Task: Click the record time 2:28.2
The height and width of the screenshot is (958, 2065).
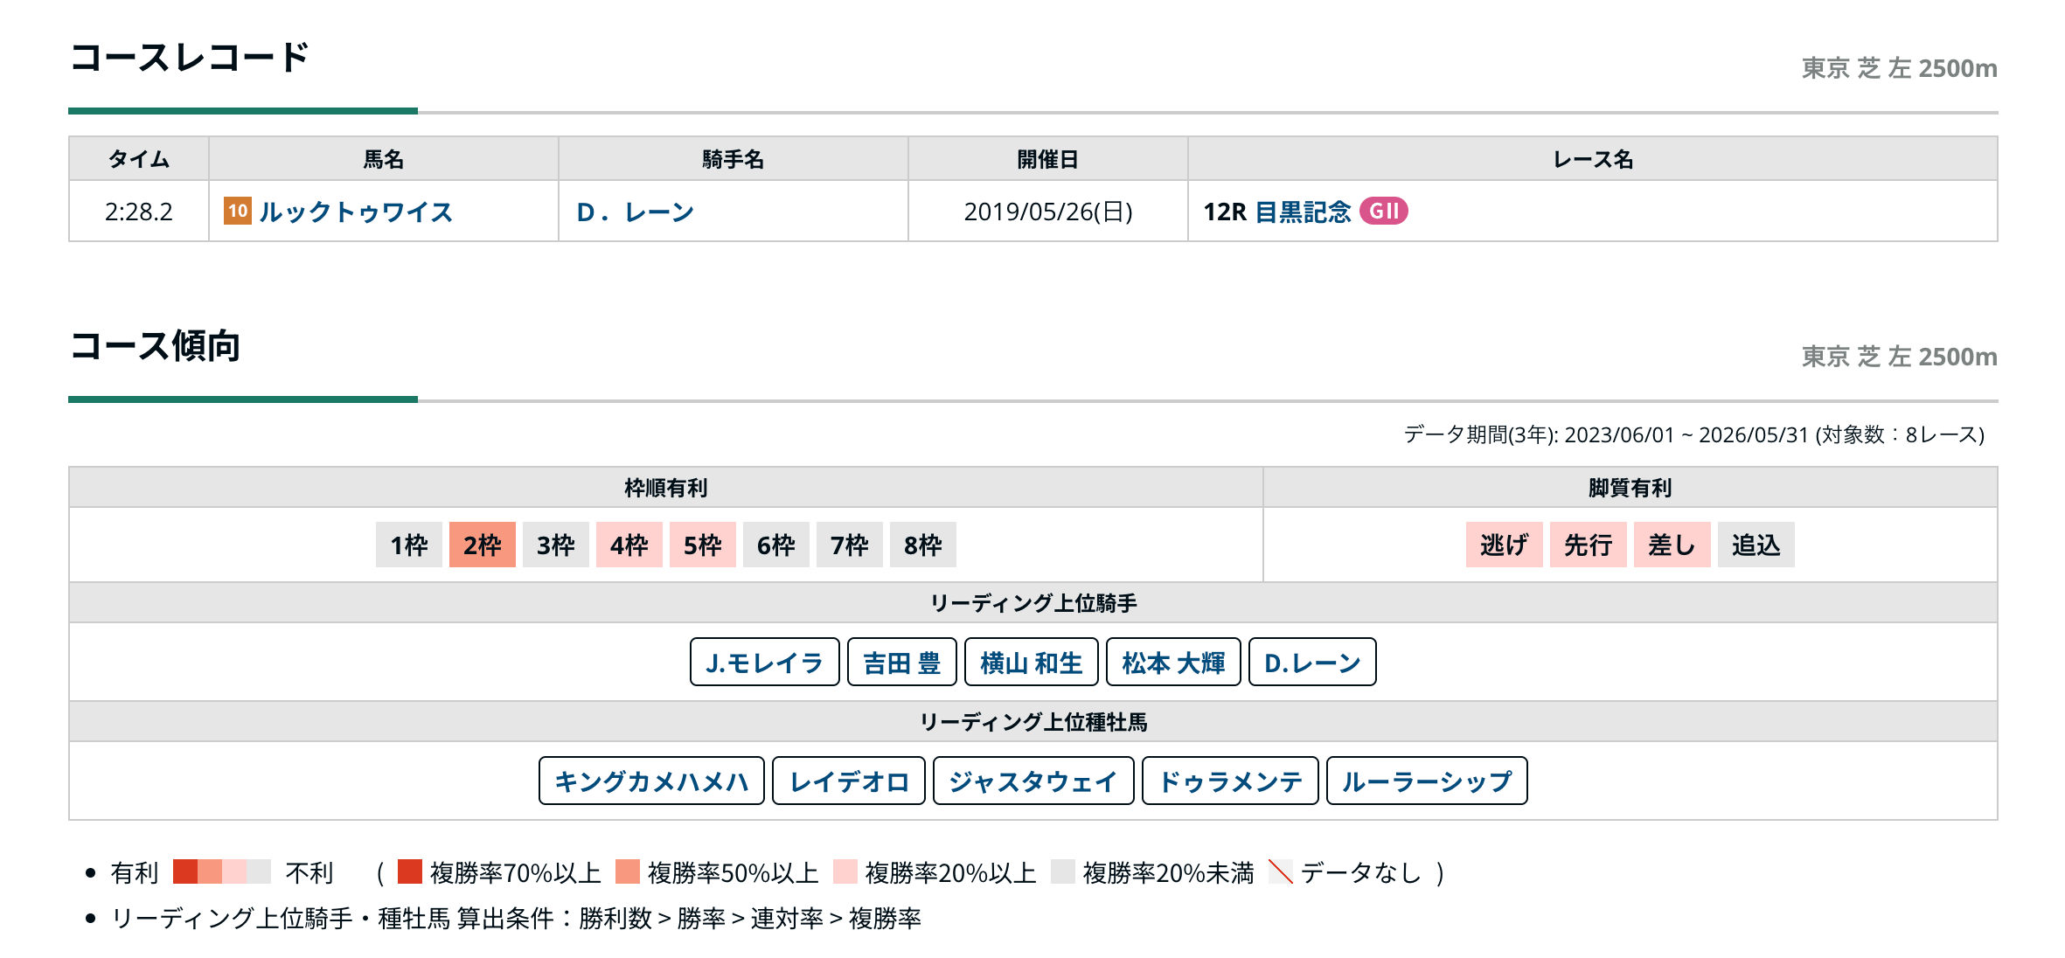Action: pos(139,212)
